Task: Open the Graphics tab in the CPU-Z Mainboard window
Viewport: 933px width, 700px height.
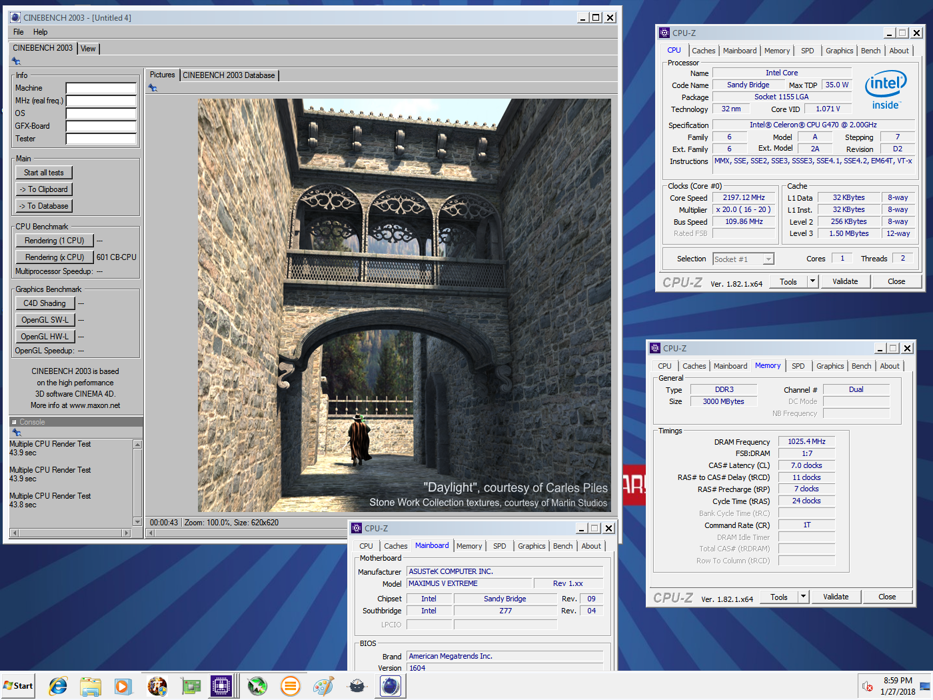Action: tap(531, 546)
